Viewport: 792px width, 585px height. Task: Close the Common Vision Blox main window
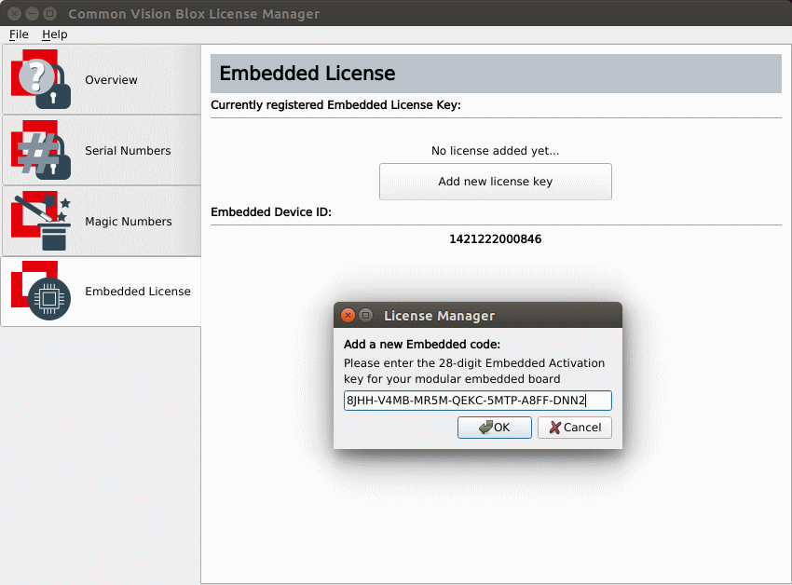point(14,14)
